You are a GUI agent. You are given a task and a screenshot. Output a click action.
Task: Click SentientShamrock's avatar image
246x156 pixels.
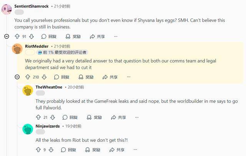pos(7,9)
